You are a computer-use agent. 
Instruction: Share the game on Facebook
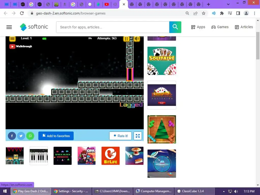coord(12,136)
